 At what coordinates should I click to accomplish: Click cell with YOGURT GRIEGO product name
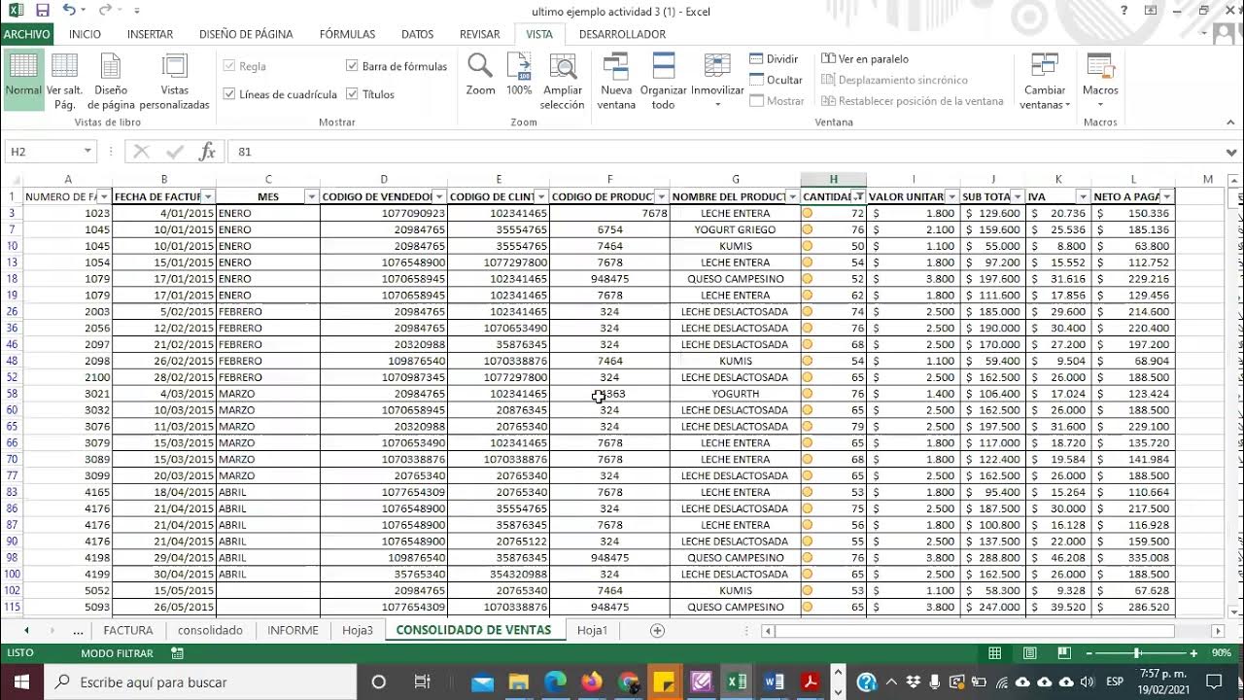point(735,229)
